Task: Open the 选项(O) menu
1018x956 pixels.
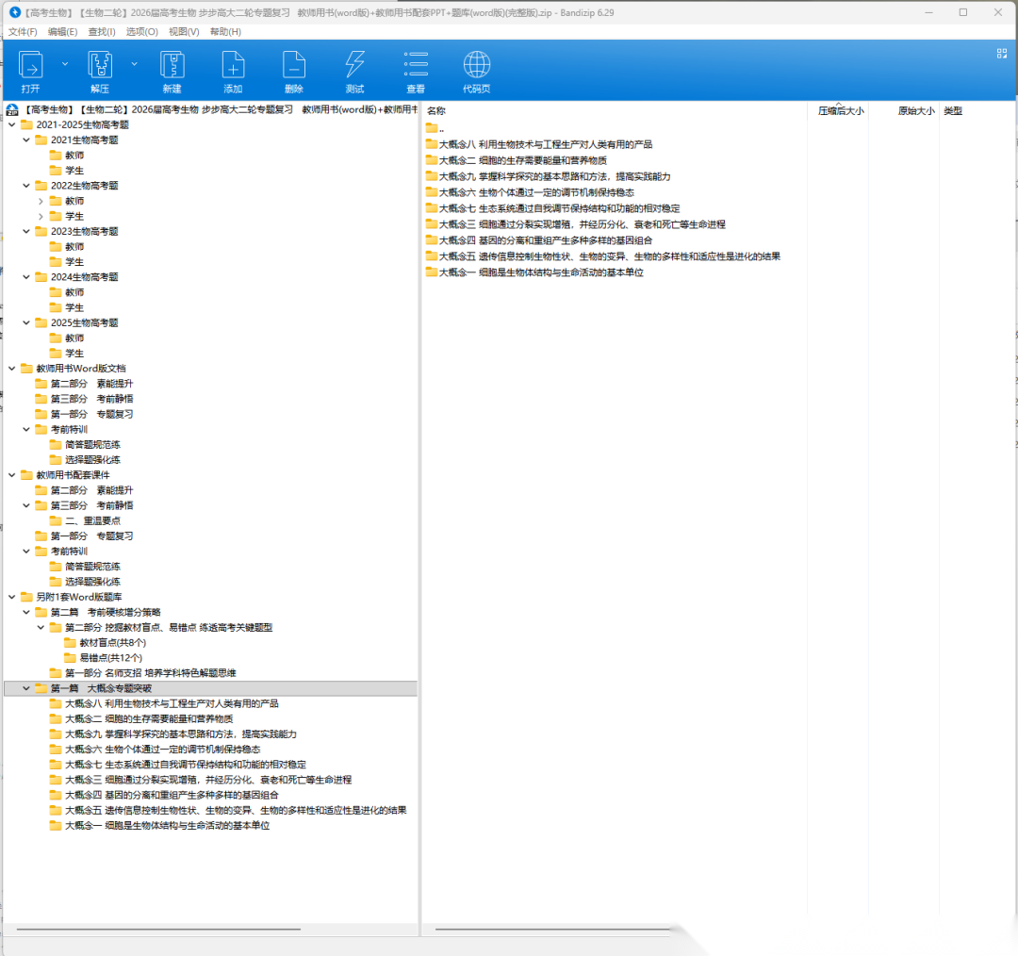Action: (x=141, y=32)
